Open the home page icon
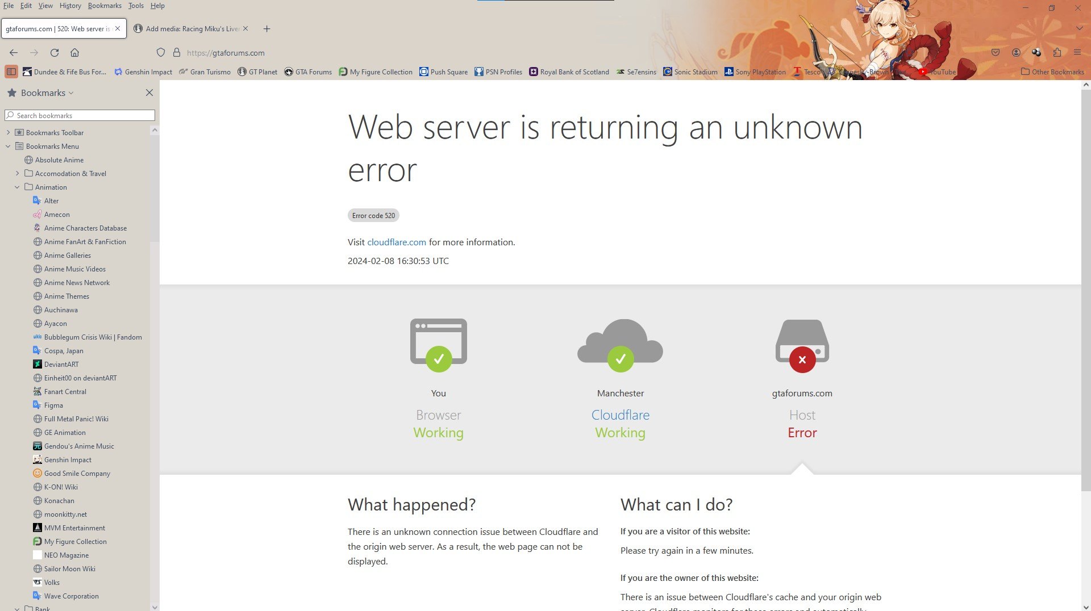This screenshot has height=611, width=1091. (74, 52)
